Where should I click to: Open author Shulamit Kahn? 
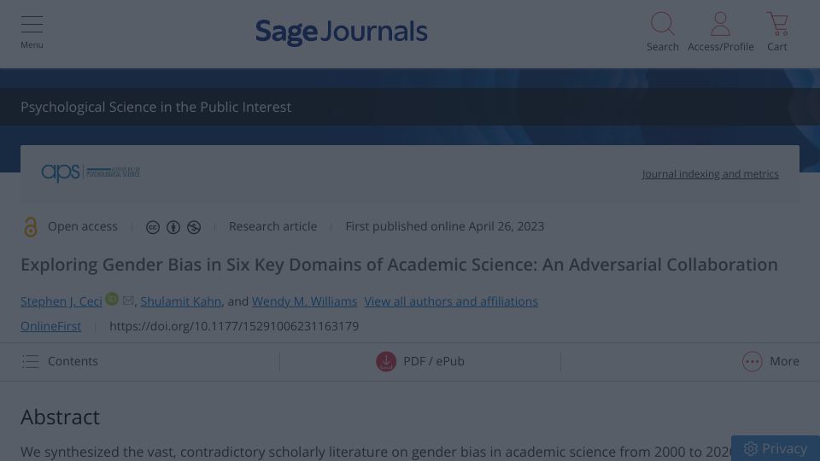click(181, 301)
